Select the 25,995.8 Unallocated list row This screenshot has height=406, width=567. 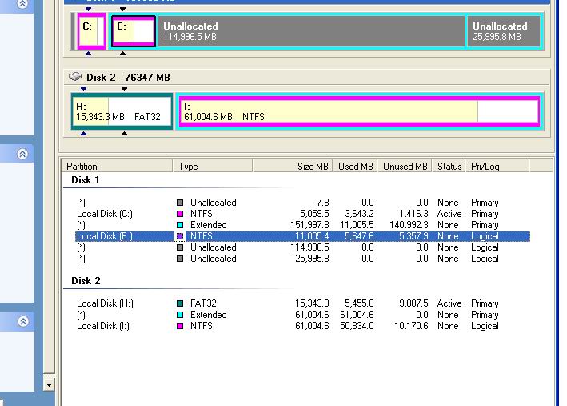point(302,259)
